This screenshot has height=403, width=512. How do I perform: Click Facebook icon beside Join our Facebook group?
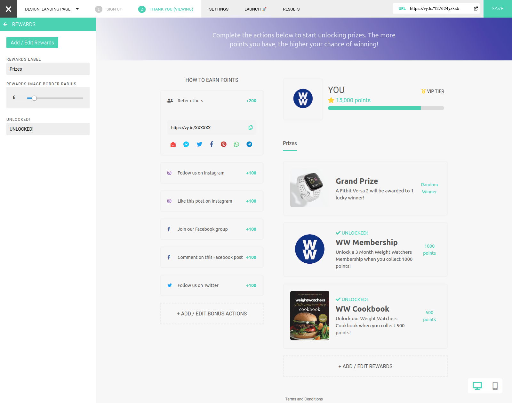[x=169, y=229]
